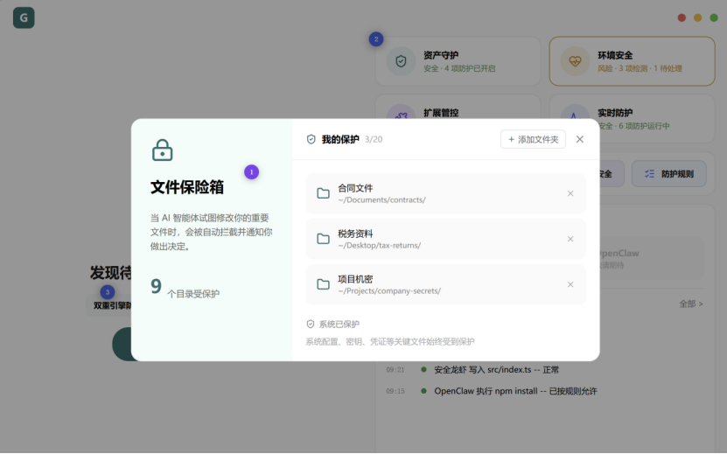Click the 文件保险箱 heading
Screen dimensions: 727x454
coord(187,187)
